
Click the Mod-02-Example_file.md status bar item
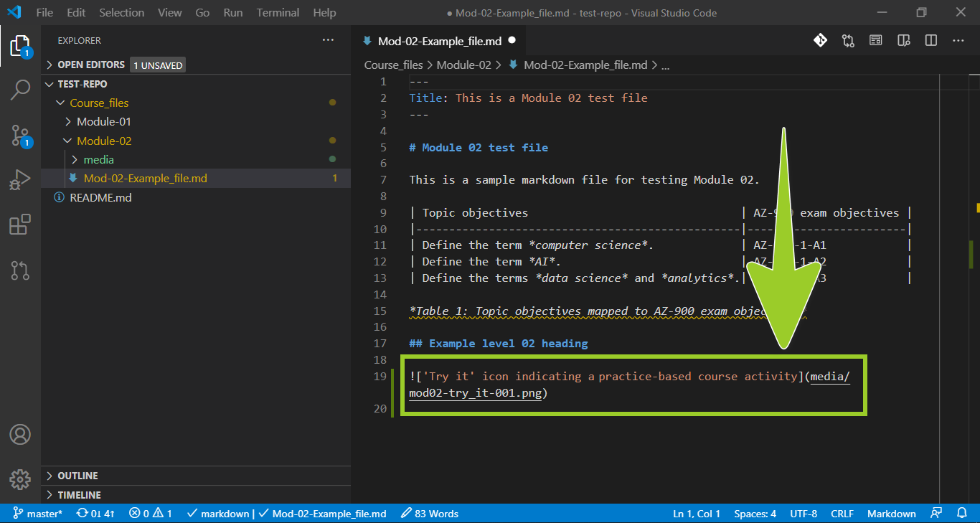(322, 514)
